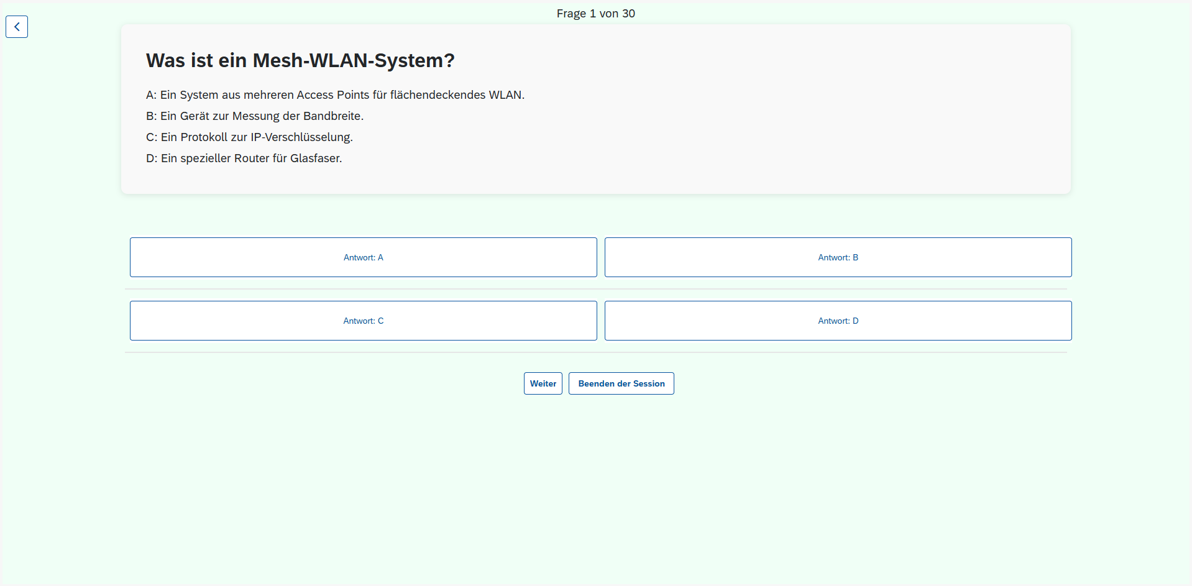Choose the Antwort: B button
1192x586 pixels.
(x=838, y=257)
